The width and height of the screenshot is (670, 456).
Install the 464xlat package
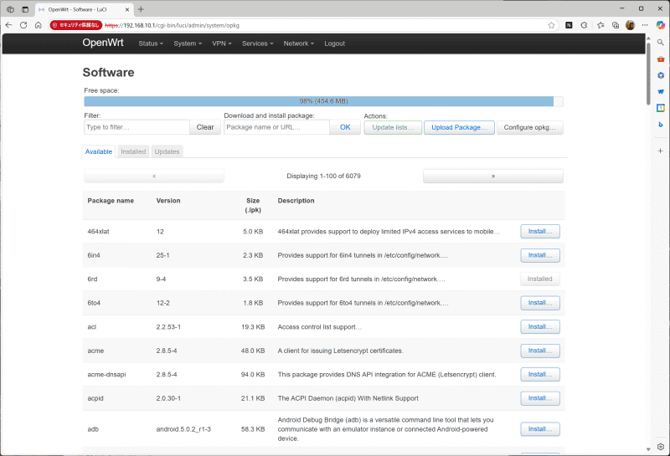tap(540, 232)
